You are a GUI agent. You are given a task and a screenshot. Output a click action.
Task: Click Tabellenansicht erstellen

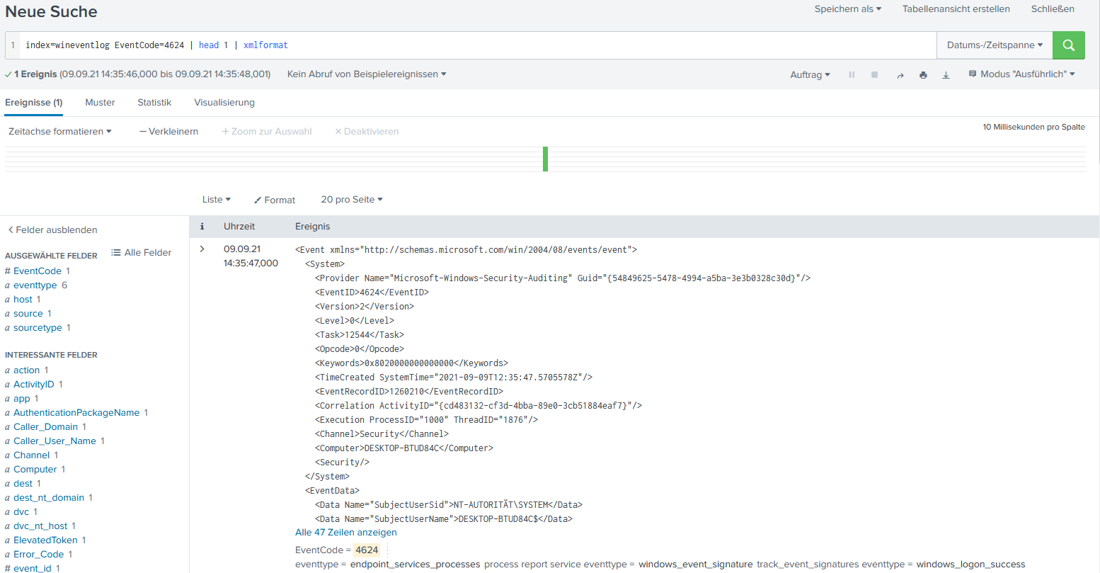tap(956, 9)
